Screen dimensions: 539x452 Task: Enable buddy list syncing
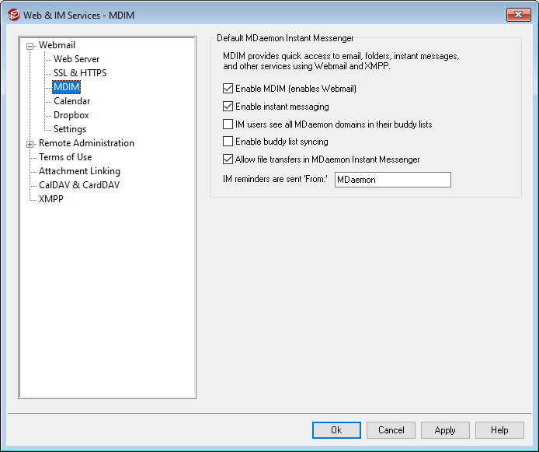[x=228, y=142]
